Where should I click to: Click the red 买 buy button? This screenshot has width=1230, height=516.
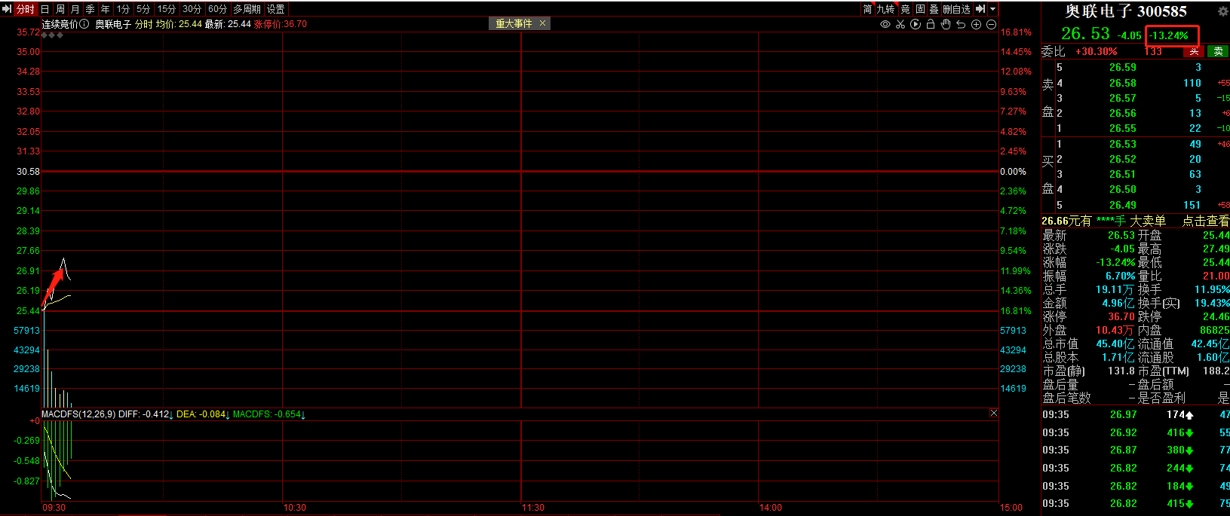tap(1194, 51)
